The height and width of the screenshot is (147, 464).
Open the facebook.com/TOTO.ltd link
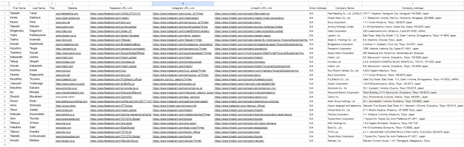[111, 132]
